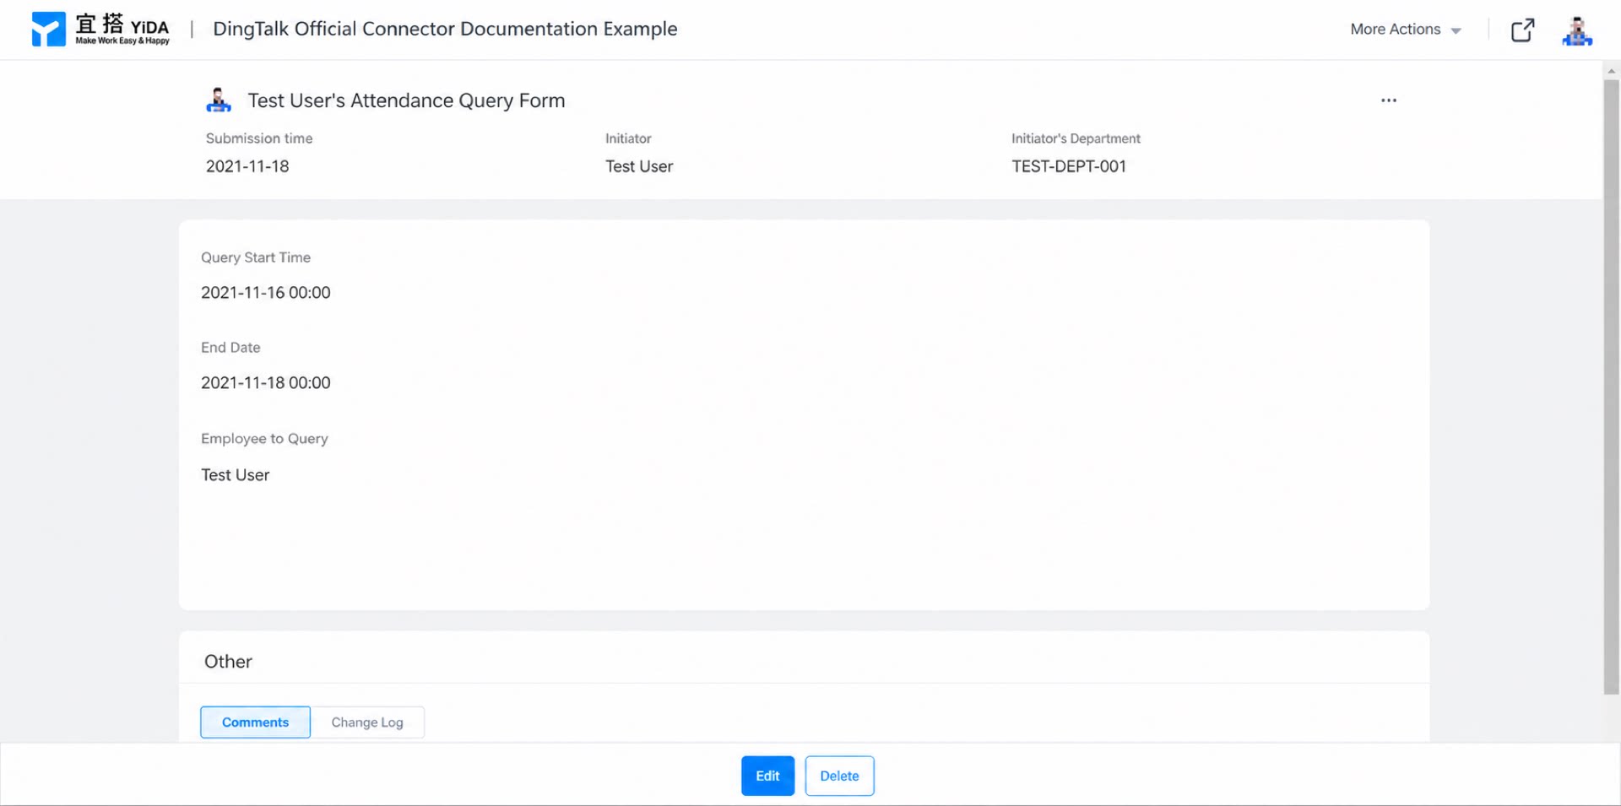Open the user avatar in top bar
The width and height of the screenshot is (1621, 806).
click(1576, 30)
